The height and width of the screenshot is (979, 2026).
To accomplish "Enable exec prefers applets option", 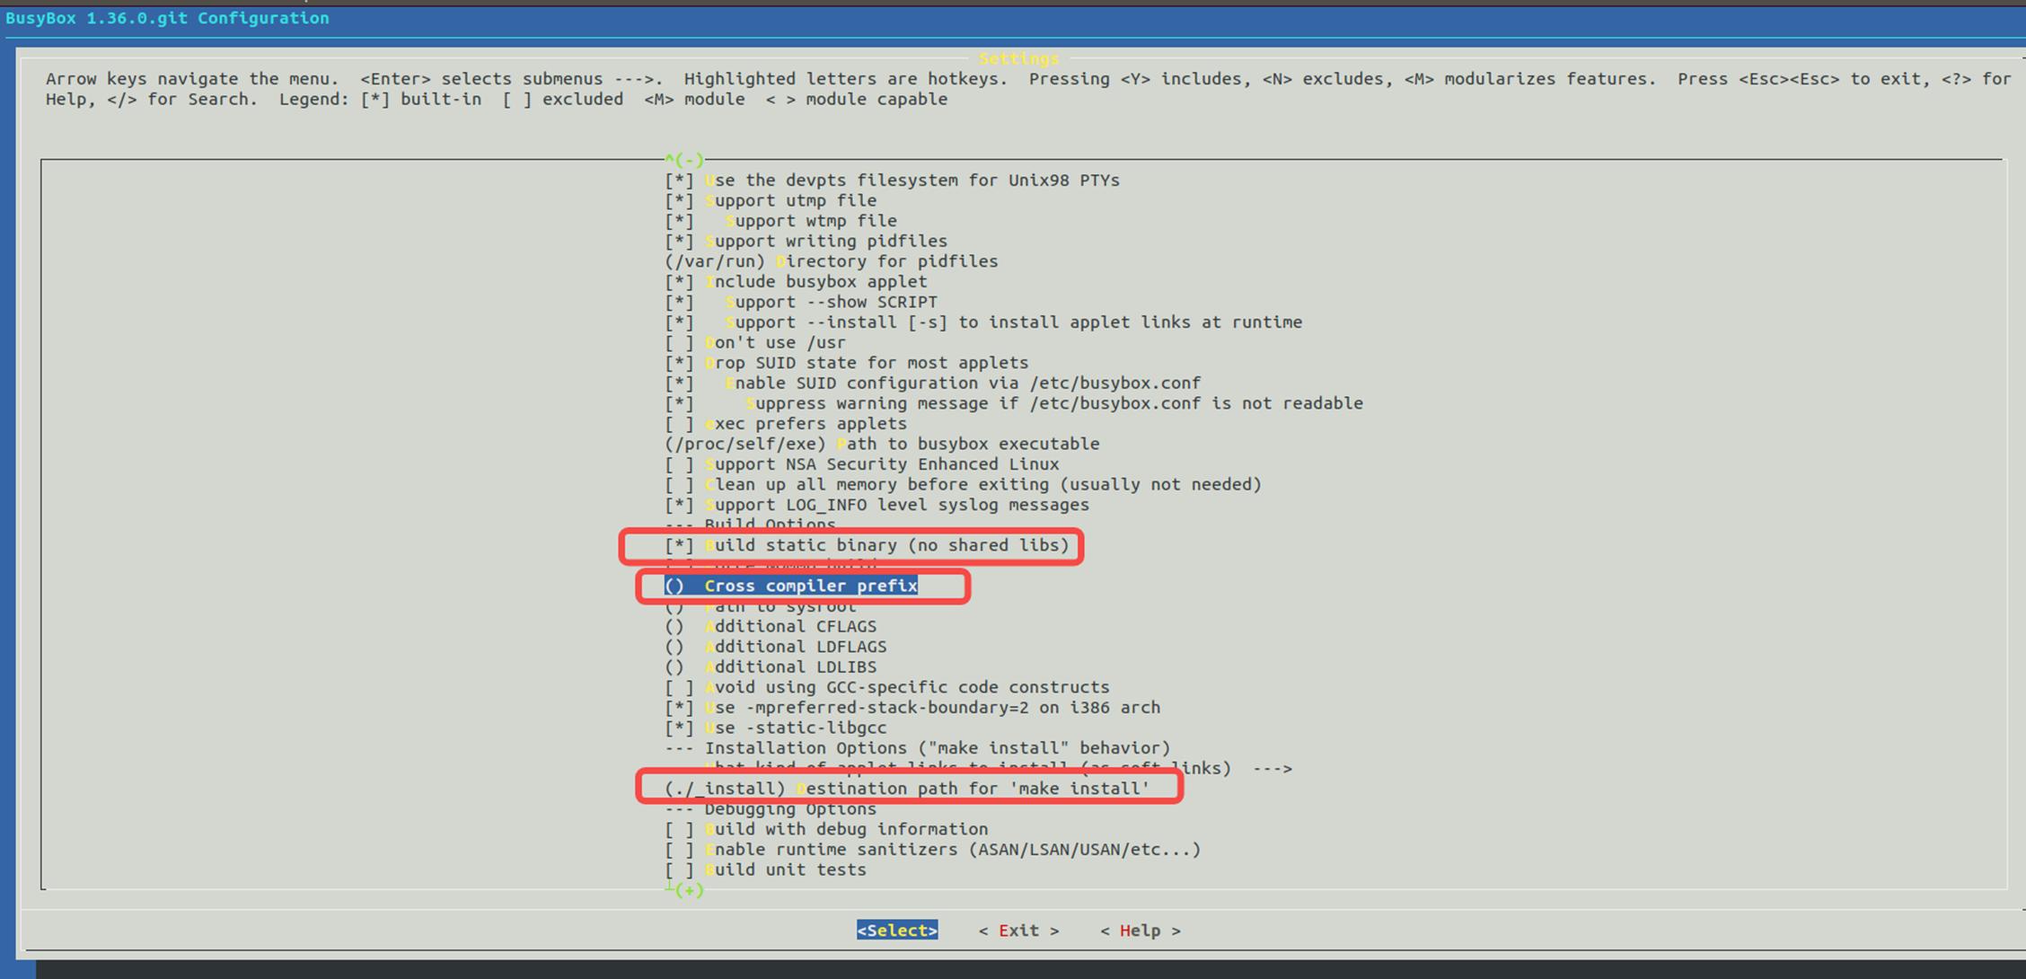I will pyautogui.click(x=786, y=423).
